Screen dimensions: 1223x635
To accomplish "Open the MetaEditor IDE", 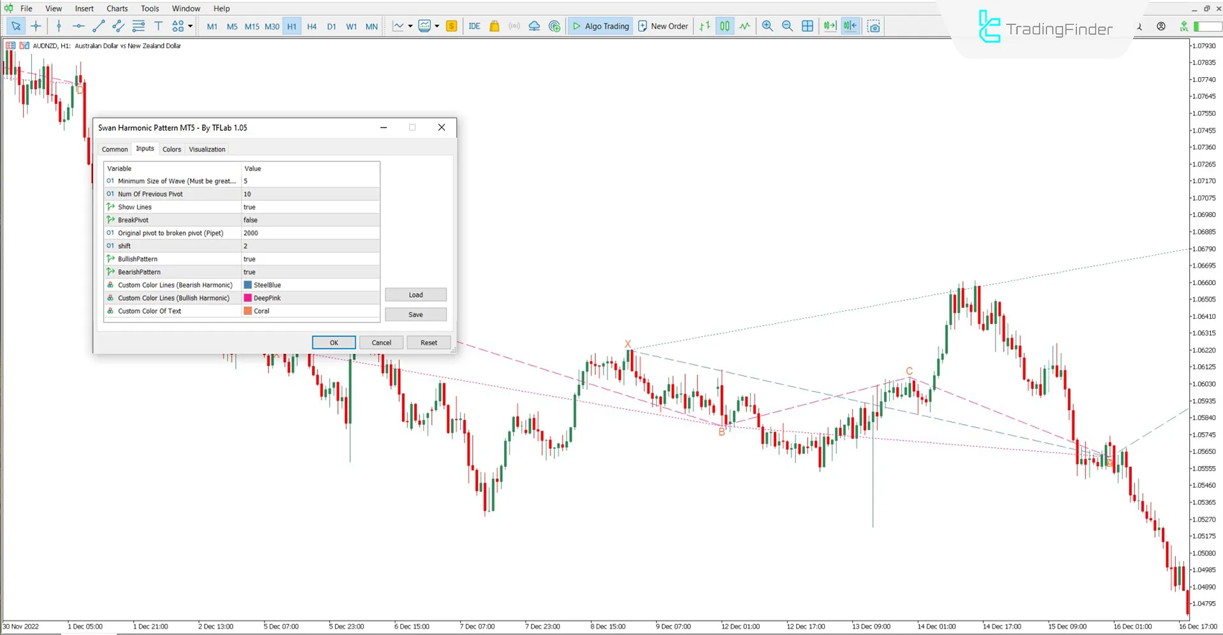I will pyautogui.click(x=474, y=26).
